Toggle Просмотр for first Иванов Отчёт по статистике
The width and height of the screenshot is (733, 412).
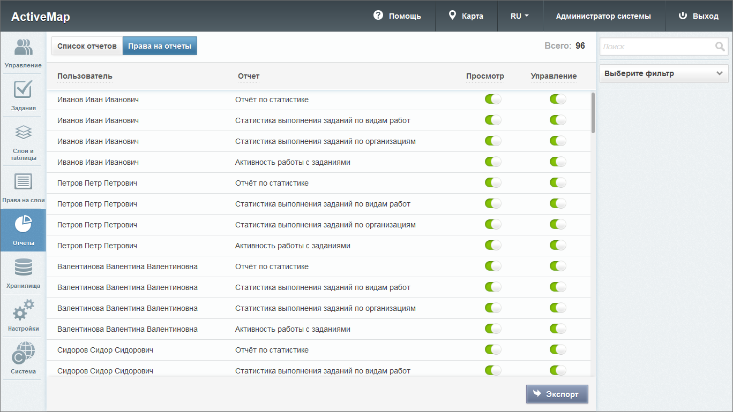(x=493, y=100)
